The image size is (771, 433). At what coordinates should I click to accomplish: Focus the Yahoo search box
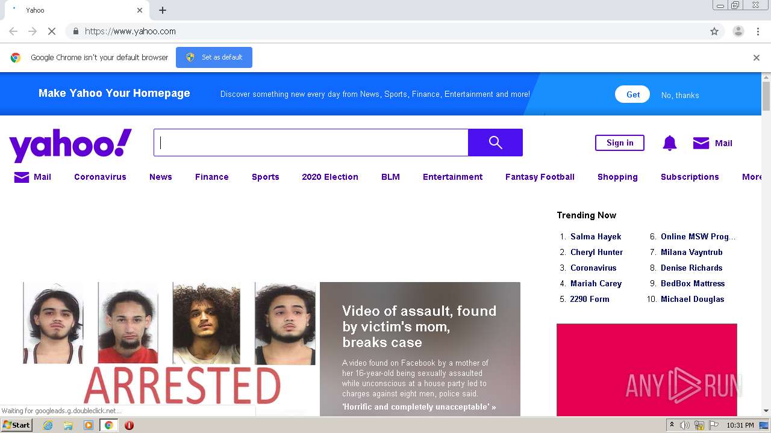(x=311, y=143)
